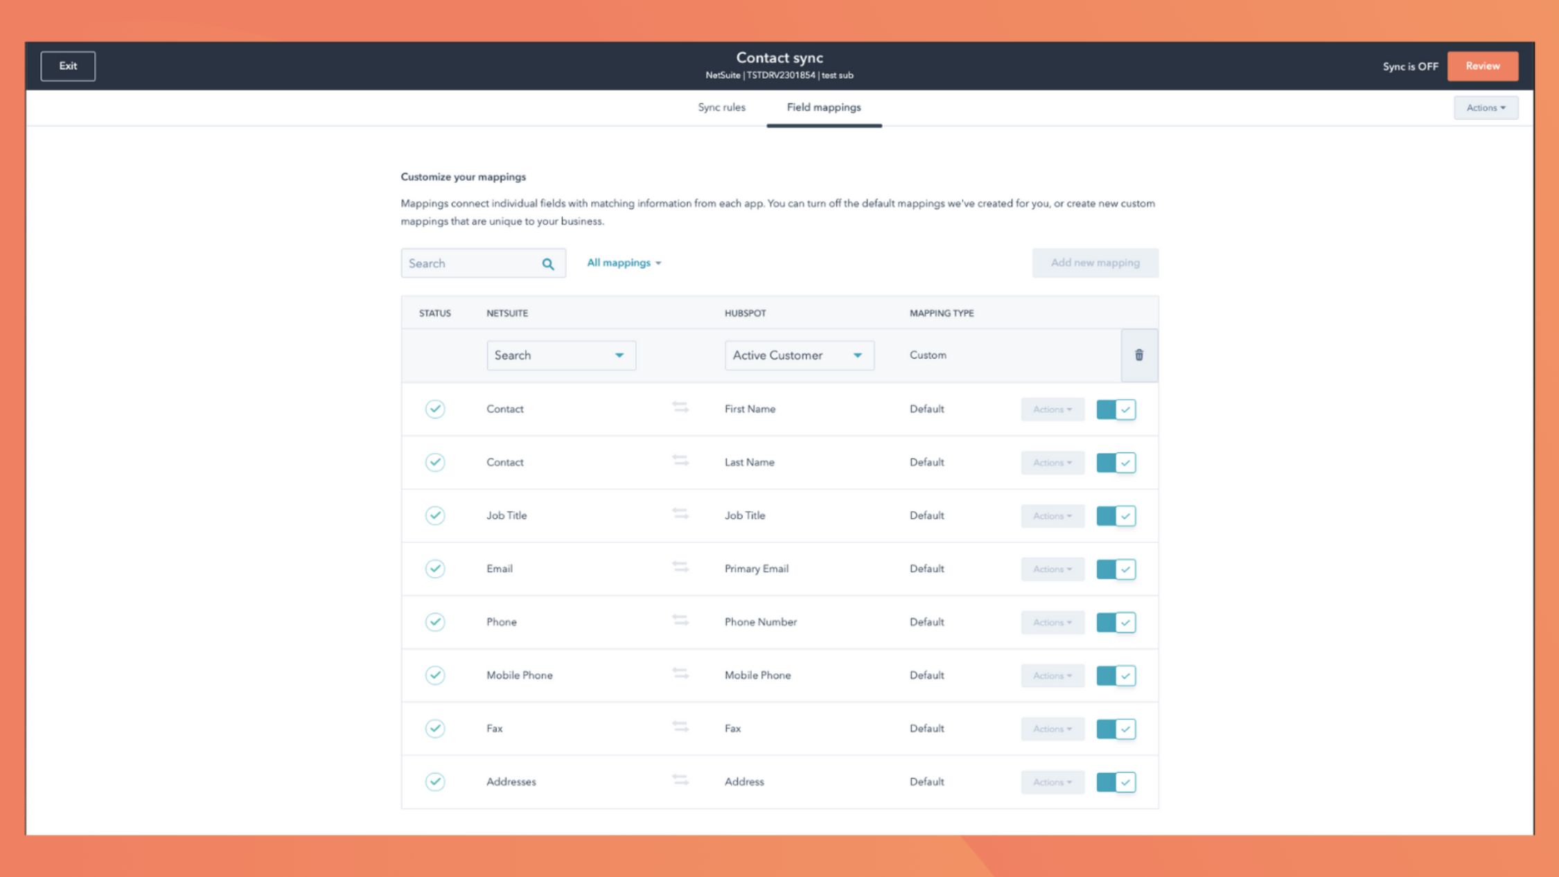Click the status check icon for Fax
1559x877 pixels.
pos(434,728)
